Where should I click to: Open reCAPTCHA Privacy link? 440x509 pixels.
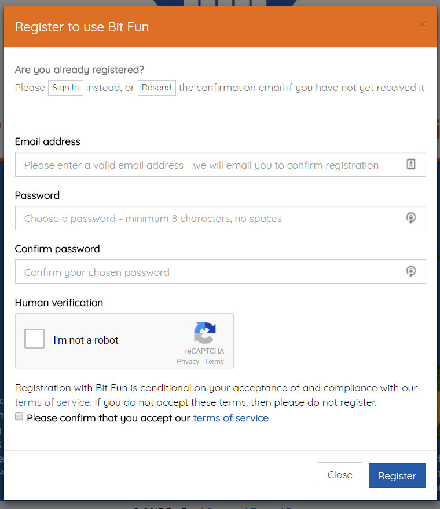pyautogui.click(x=188, y=362)
